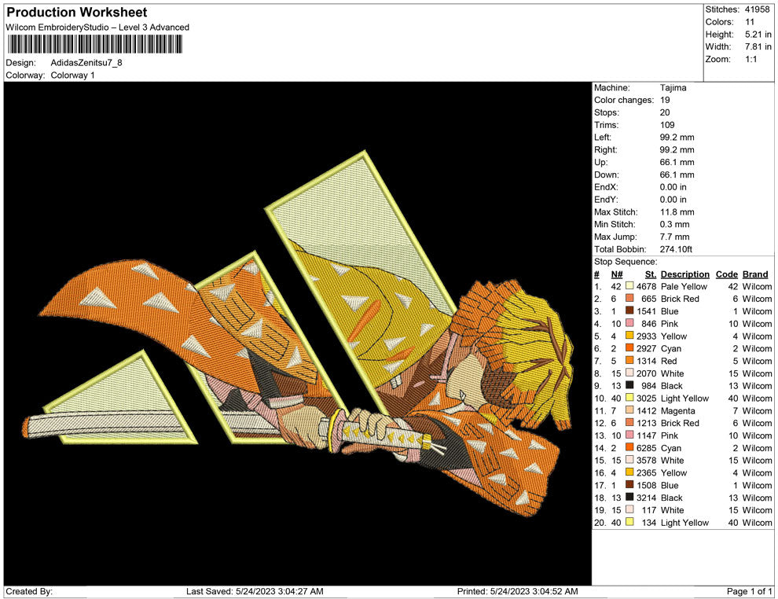Select the Min Stitch value '0.3 mm'
The image size is (778, 599).
tap(675, 224)
